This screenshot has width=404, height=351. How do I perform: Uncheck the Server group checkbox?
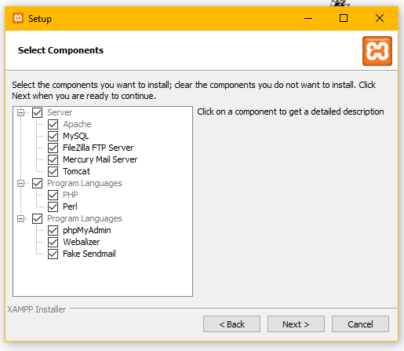(x=37, y=112)
